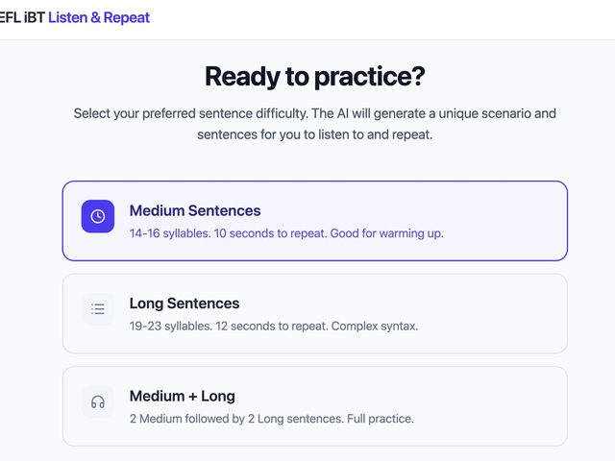Click the '19-23 syllables. 12 seconds' description

point(274,327)
